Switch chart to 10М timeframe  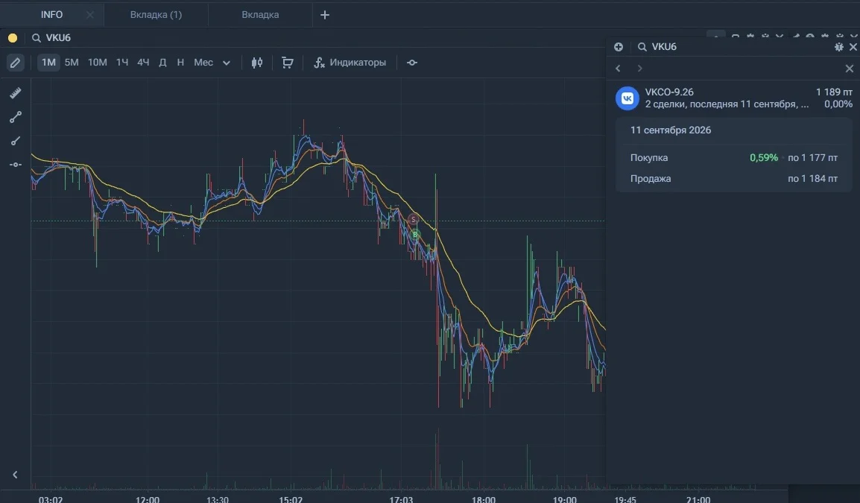(x=97, y=63)
